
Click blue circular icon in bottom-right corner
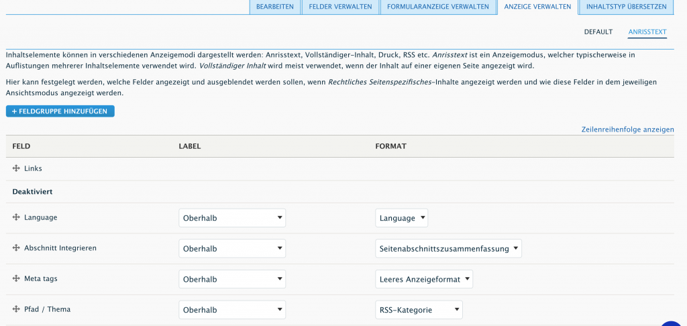674,322
